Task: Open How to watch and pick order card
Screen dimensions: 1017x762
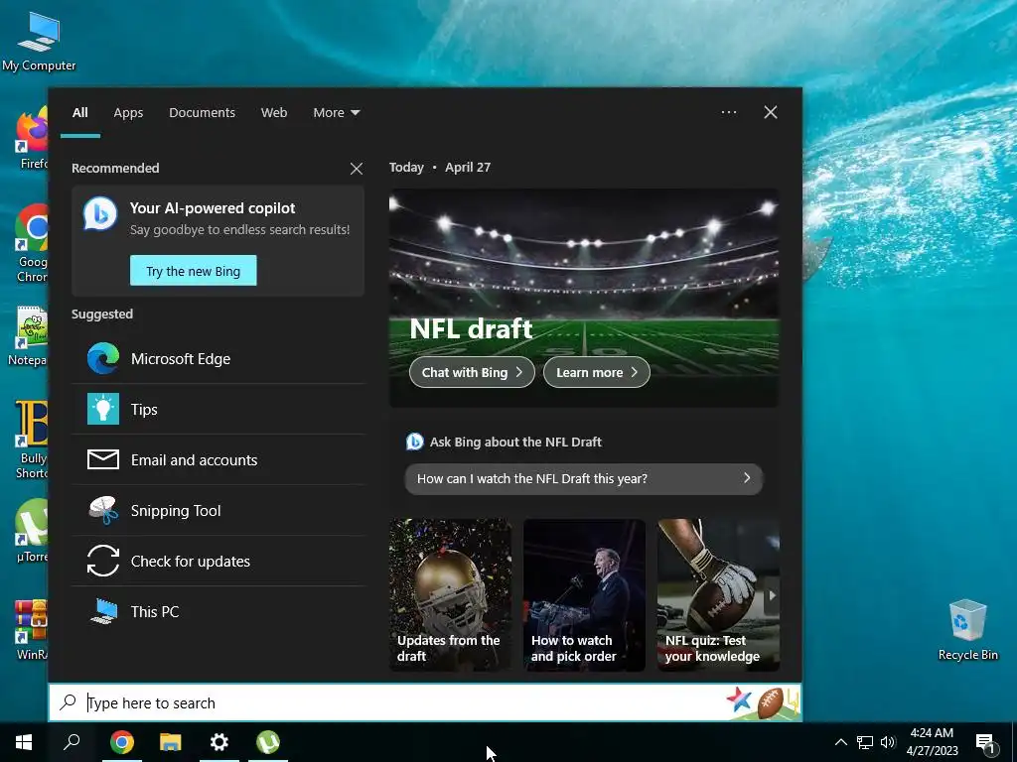Action: click(584, 595)
